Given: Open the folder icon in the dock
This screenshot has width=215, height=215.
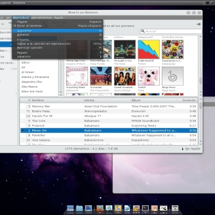Looking at the screenshot, I should pyautogui.click(x=79, y=209).
